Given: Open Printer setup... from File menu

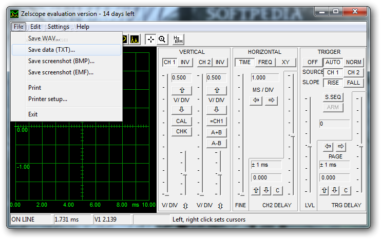Looking at the screenshot, I should (66, 99).
